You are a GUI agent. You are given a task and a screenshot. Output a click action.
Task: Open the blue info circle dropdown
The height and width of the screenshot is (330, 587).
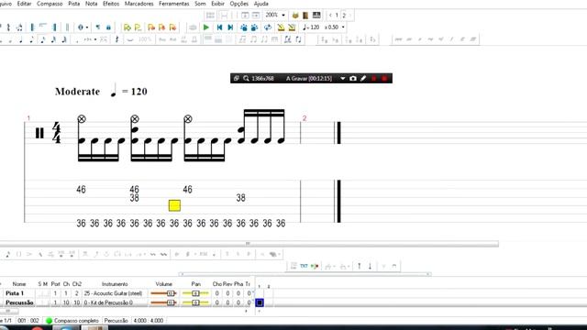pyautogui.click(x=87, y=27)
